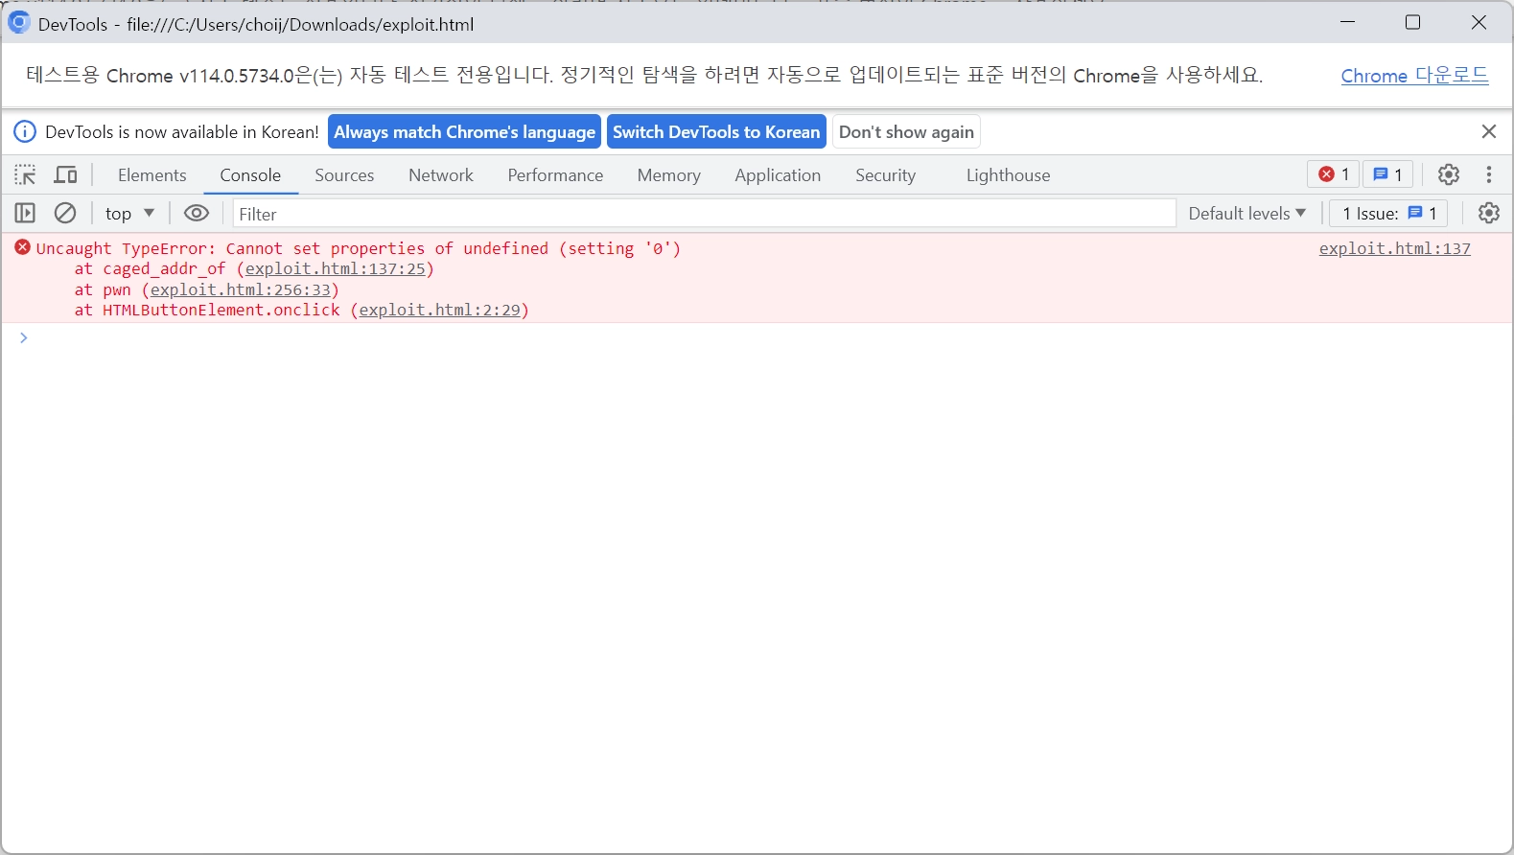Screen dimensions: 1514x855
Task: Clear the console with the ban icon
Action: click(x=65, y=213)
